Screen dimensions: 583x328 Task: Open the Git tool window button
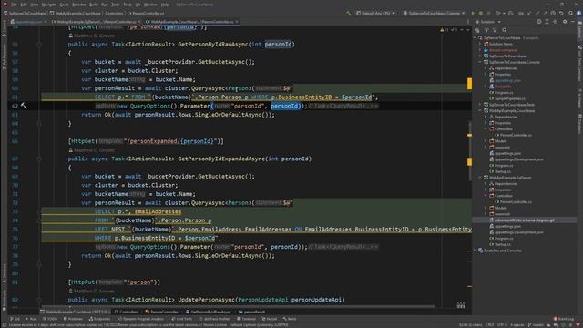tap(15, 319)
